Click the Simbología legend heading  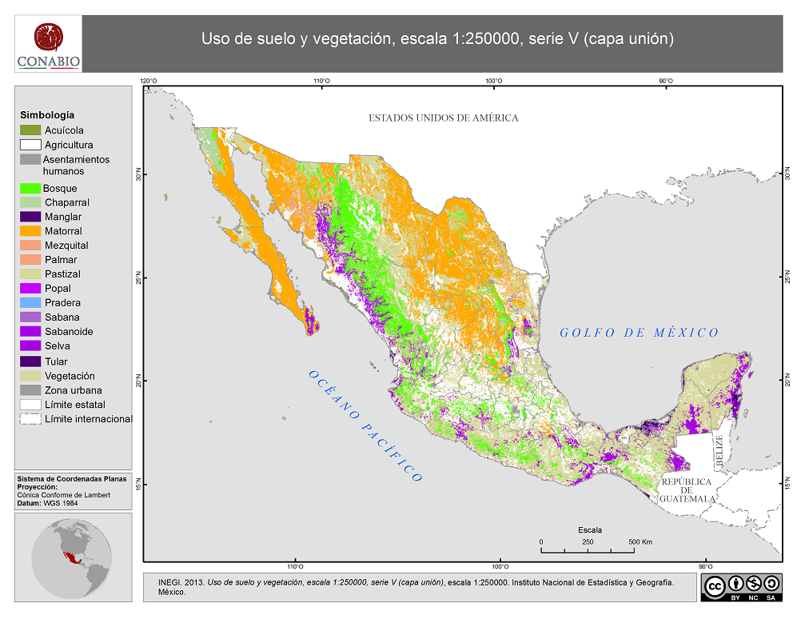click(x=47, y=115)
